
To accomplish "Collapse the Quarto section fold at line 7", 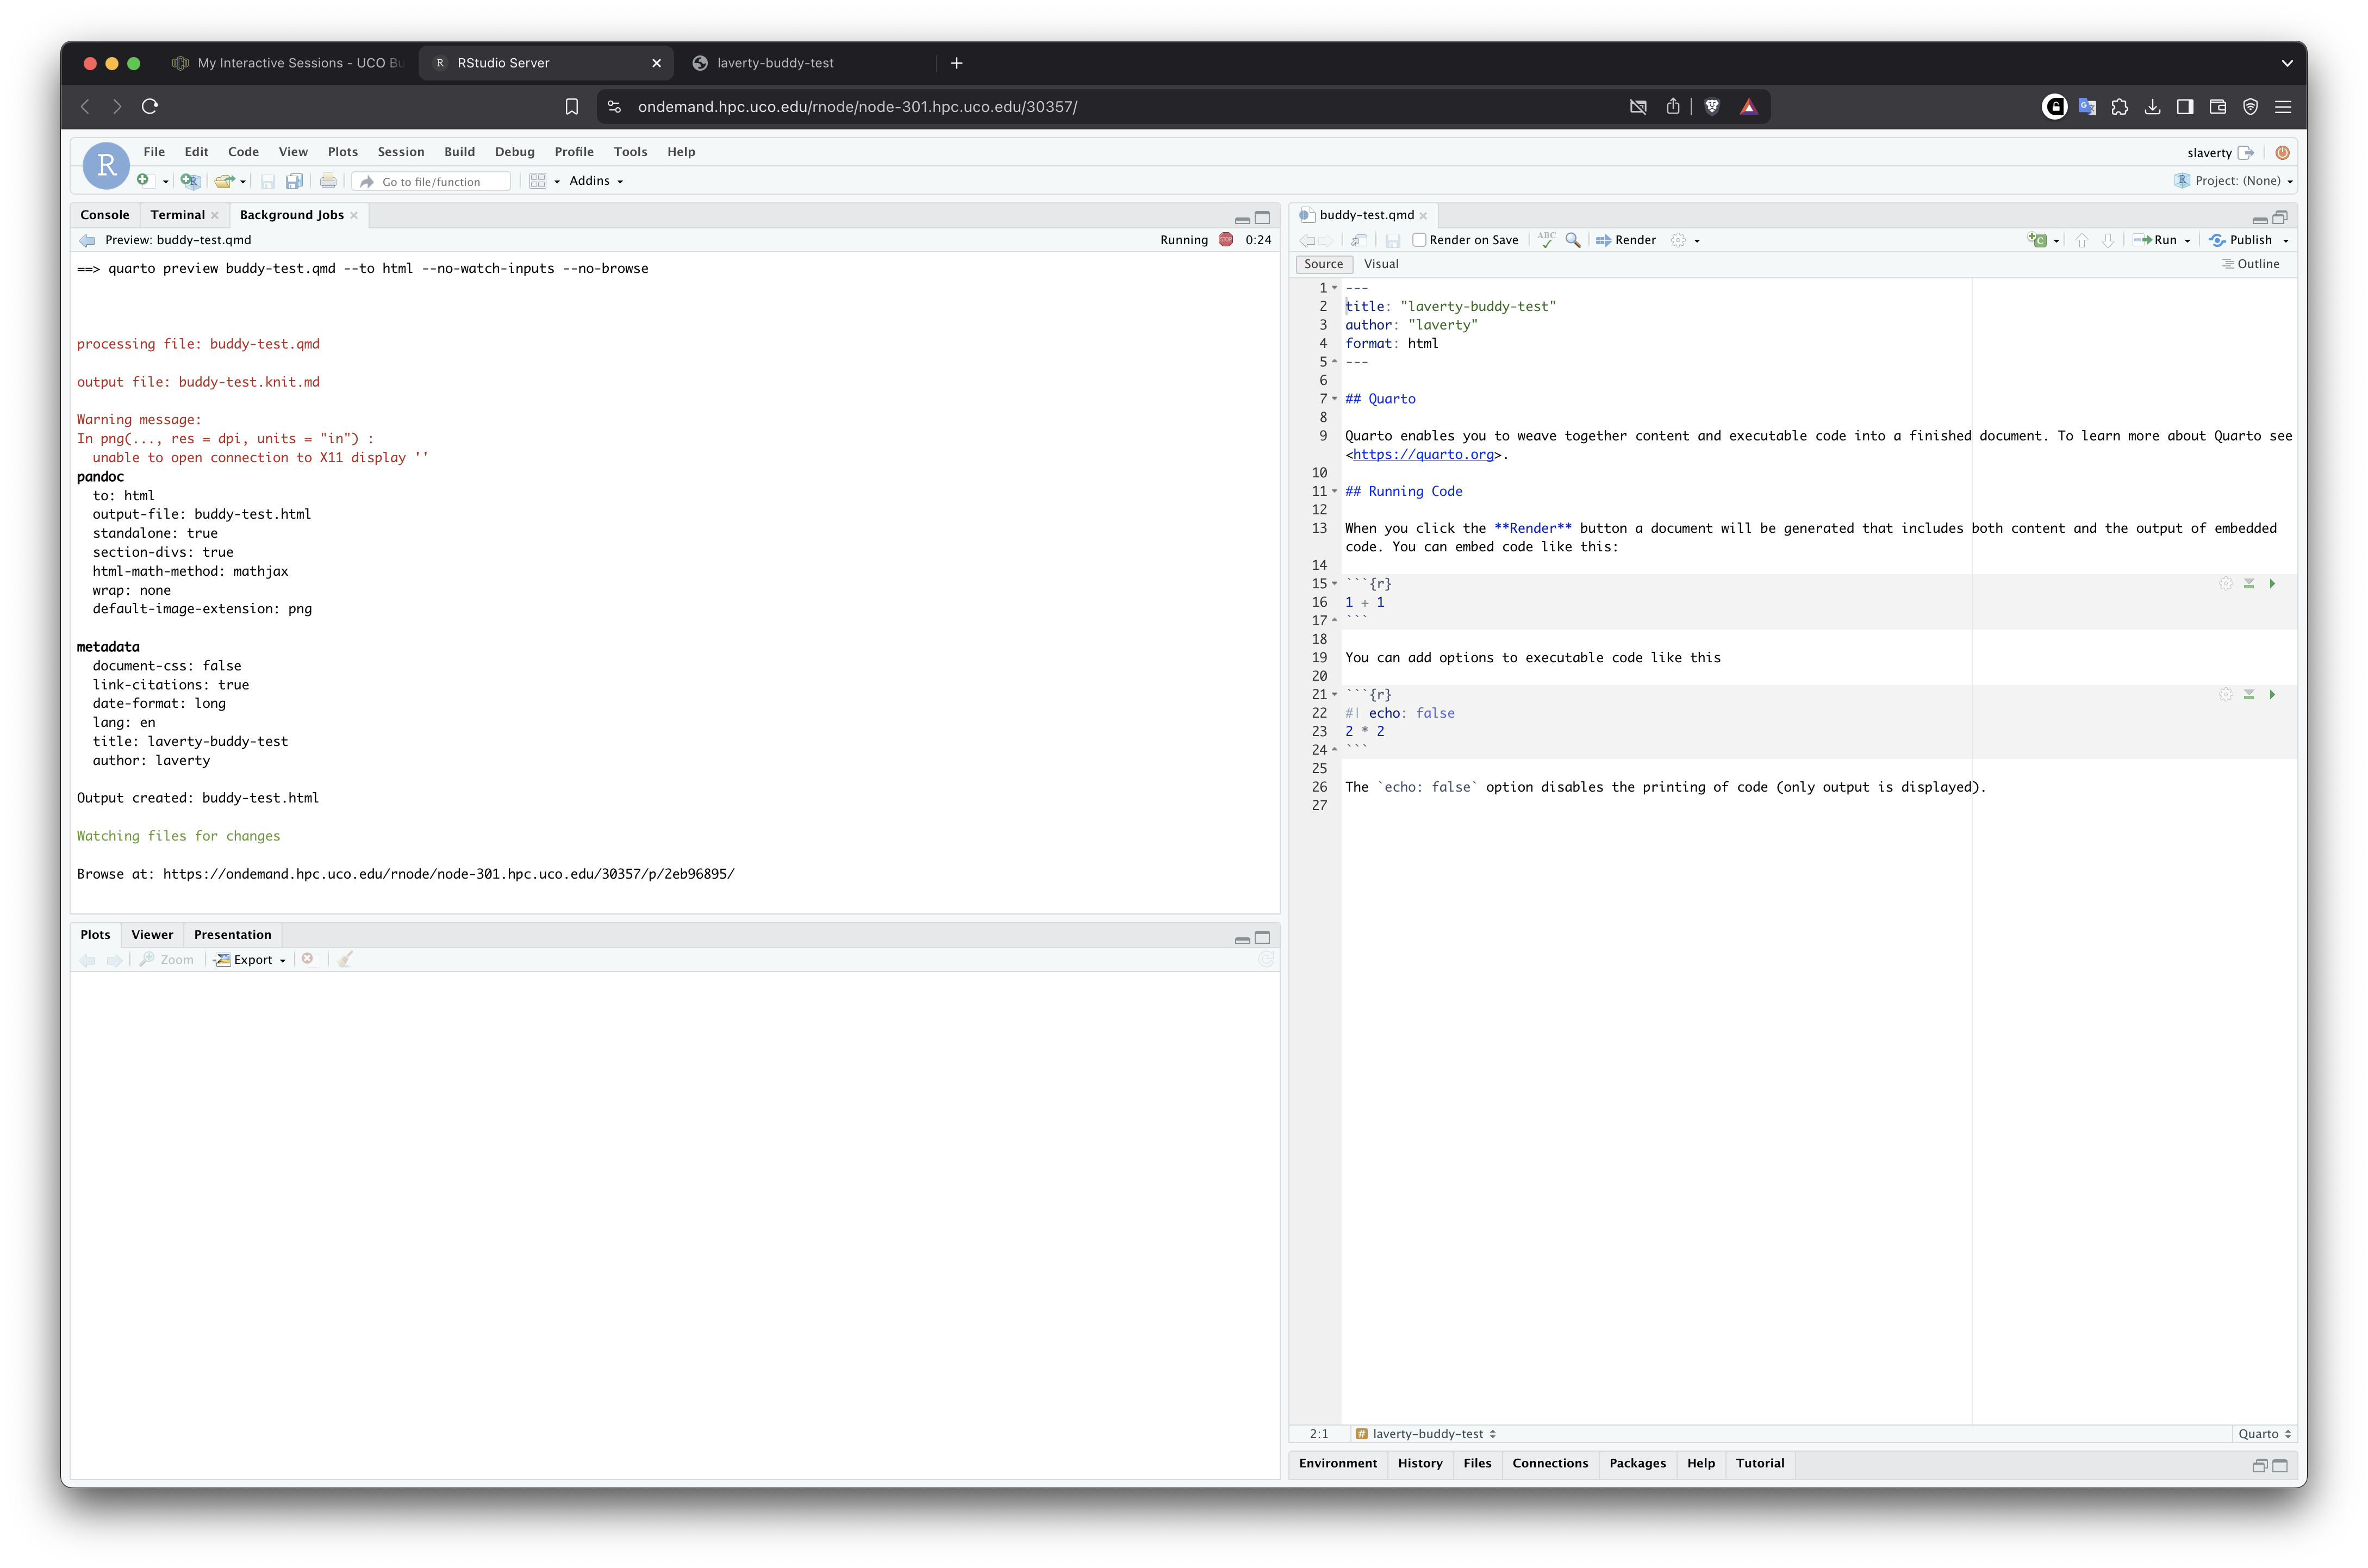I will coord(1335,399).
